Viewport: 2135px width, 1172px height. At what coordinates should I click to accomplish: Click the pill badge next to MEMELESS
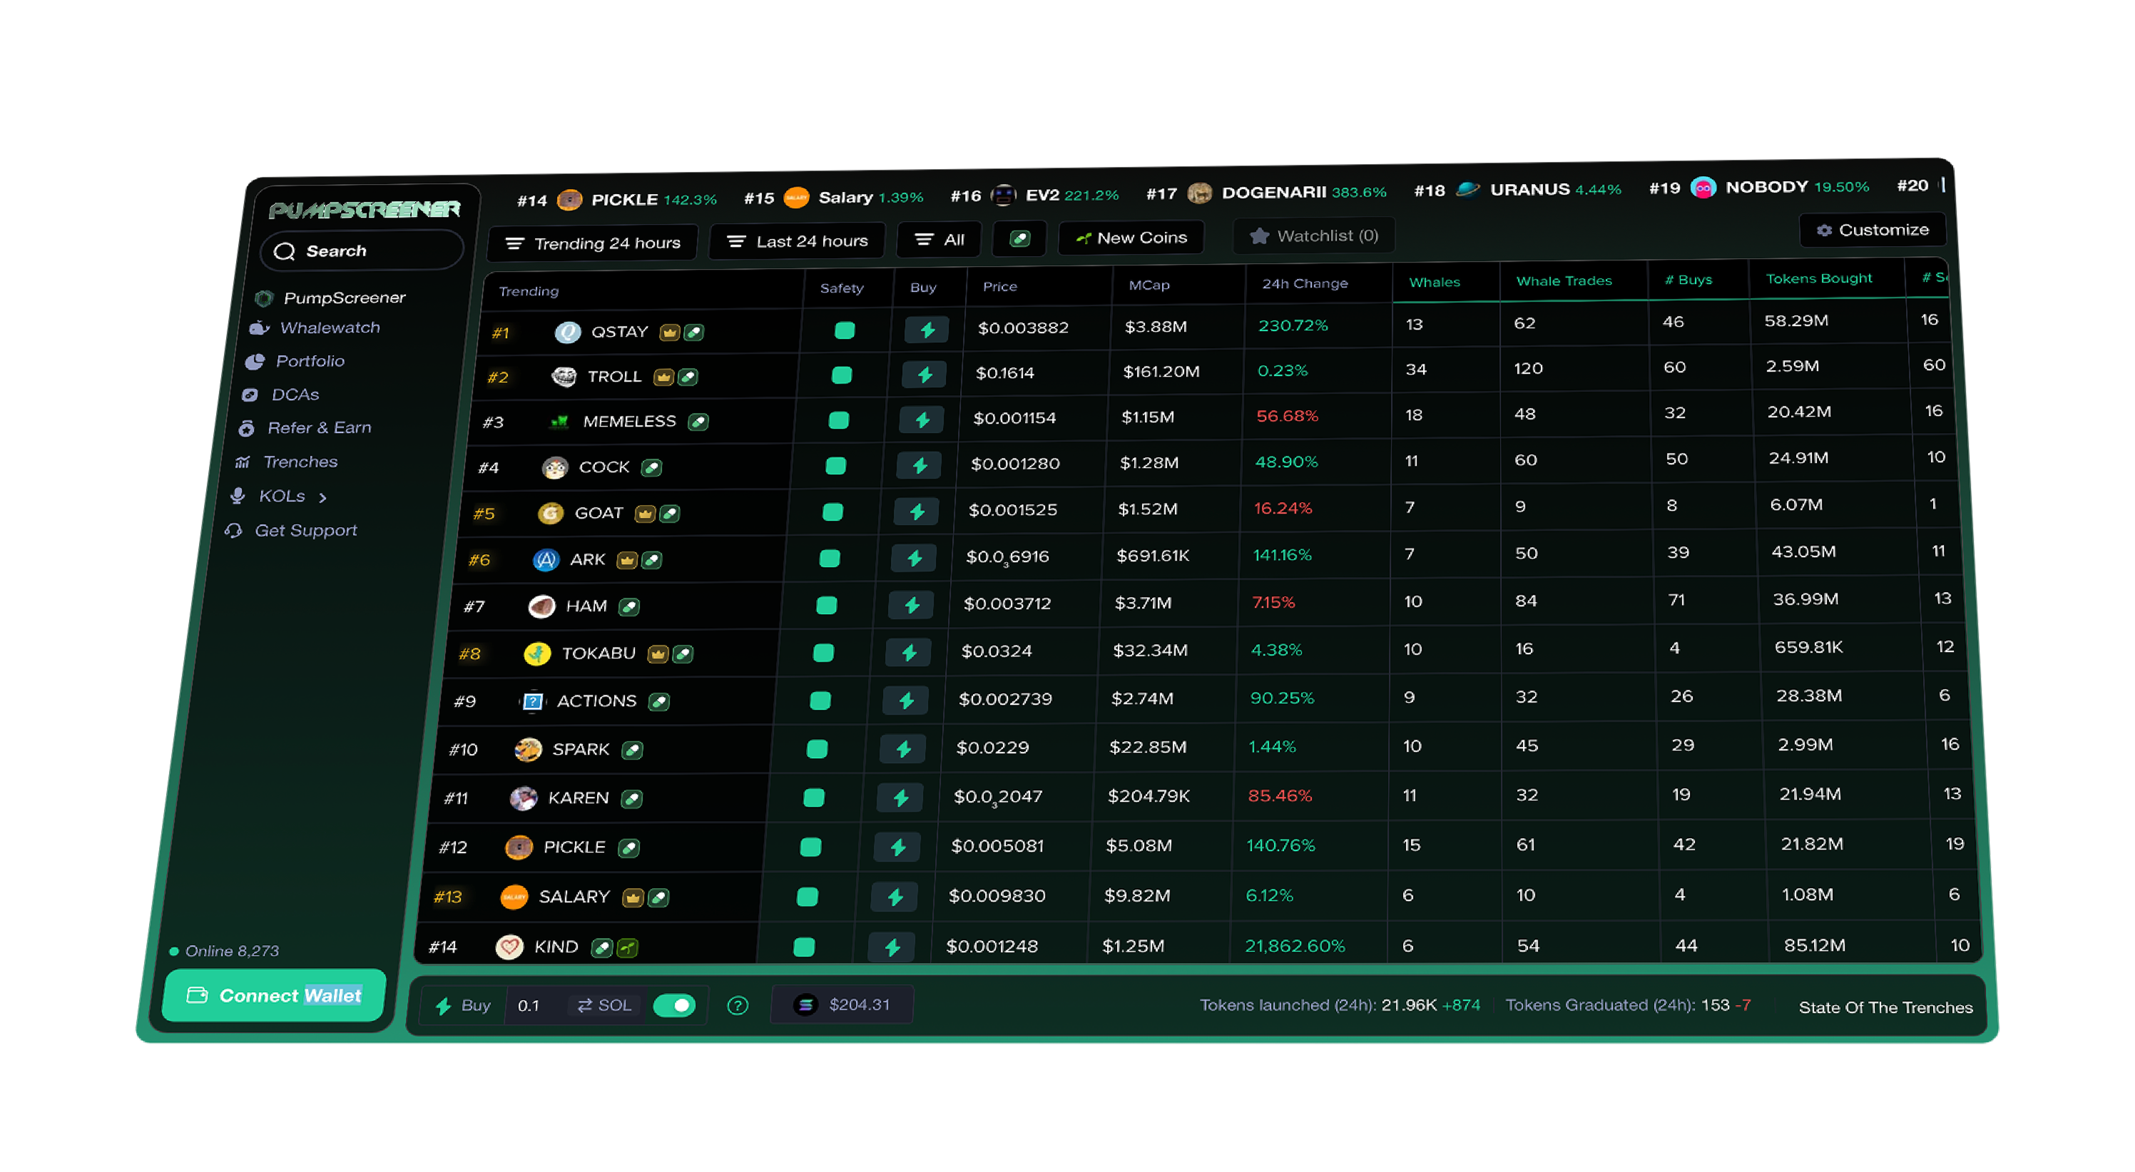pyautogui.click(x=698, y=422)
